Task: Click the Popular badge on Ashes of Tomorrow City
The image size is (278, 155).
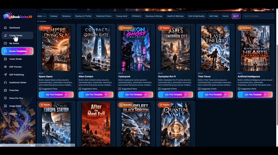Action: click(x=165, y=28)
